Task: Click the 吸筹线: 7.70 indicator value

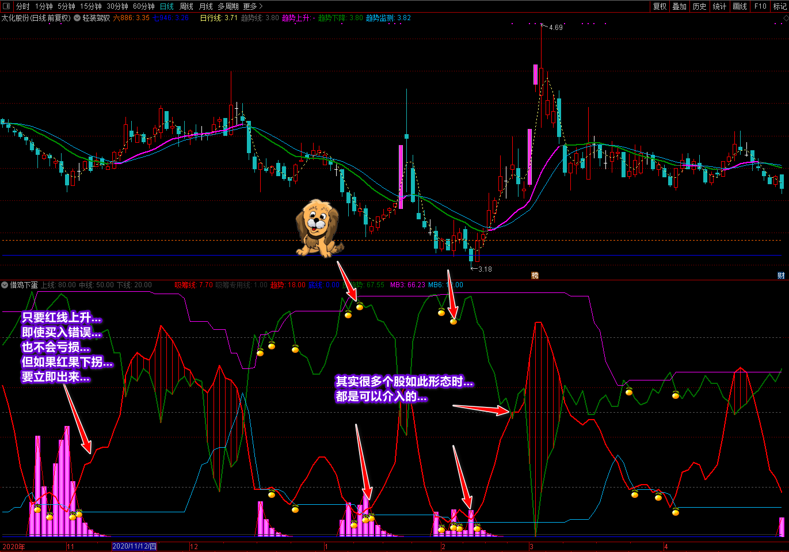Action: click(194, 285)
